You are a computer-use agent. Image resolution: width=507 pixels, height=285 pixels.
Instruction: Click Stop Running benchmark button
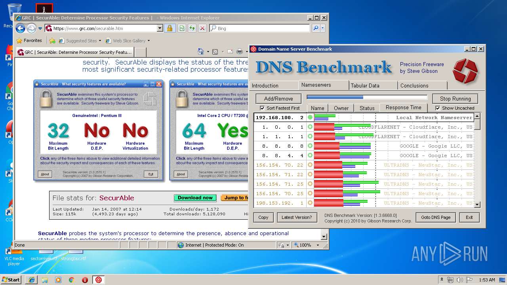coord(455,99)
